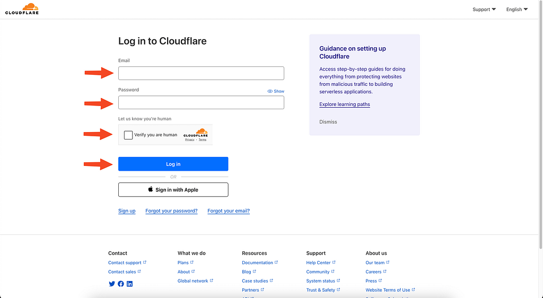Viewport: 543px width, 298px height.
Task: Follow the Sign up link
Action: pos(127,211)
